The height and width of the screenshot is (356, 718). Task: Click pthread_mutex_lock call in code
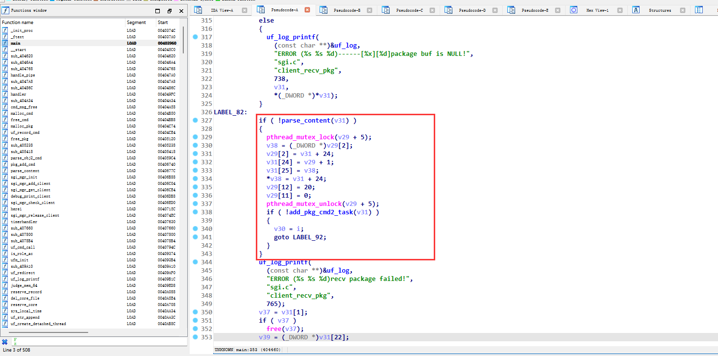pyautogui.click(x=300, y=137)
